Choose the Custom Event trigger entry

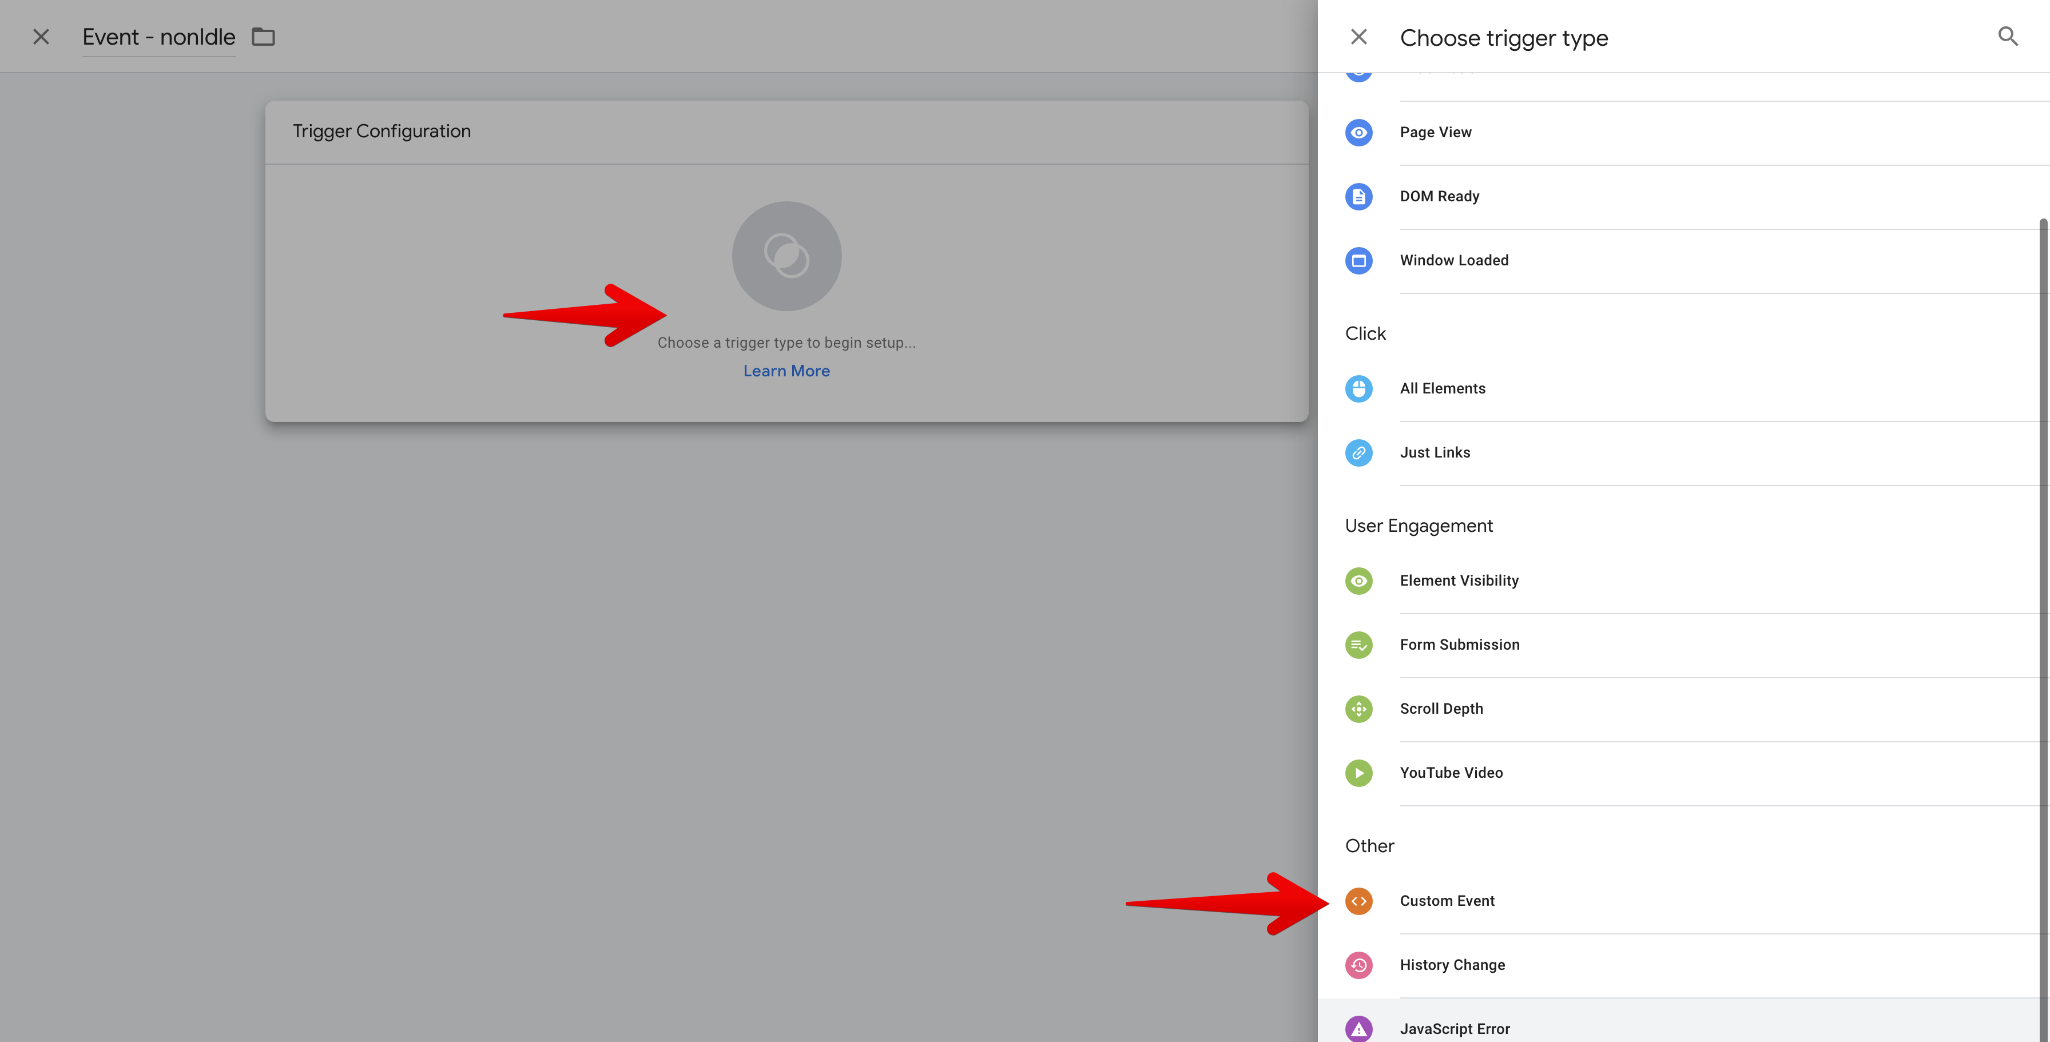1447,900
